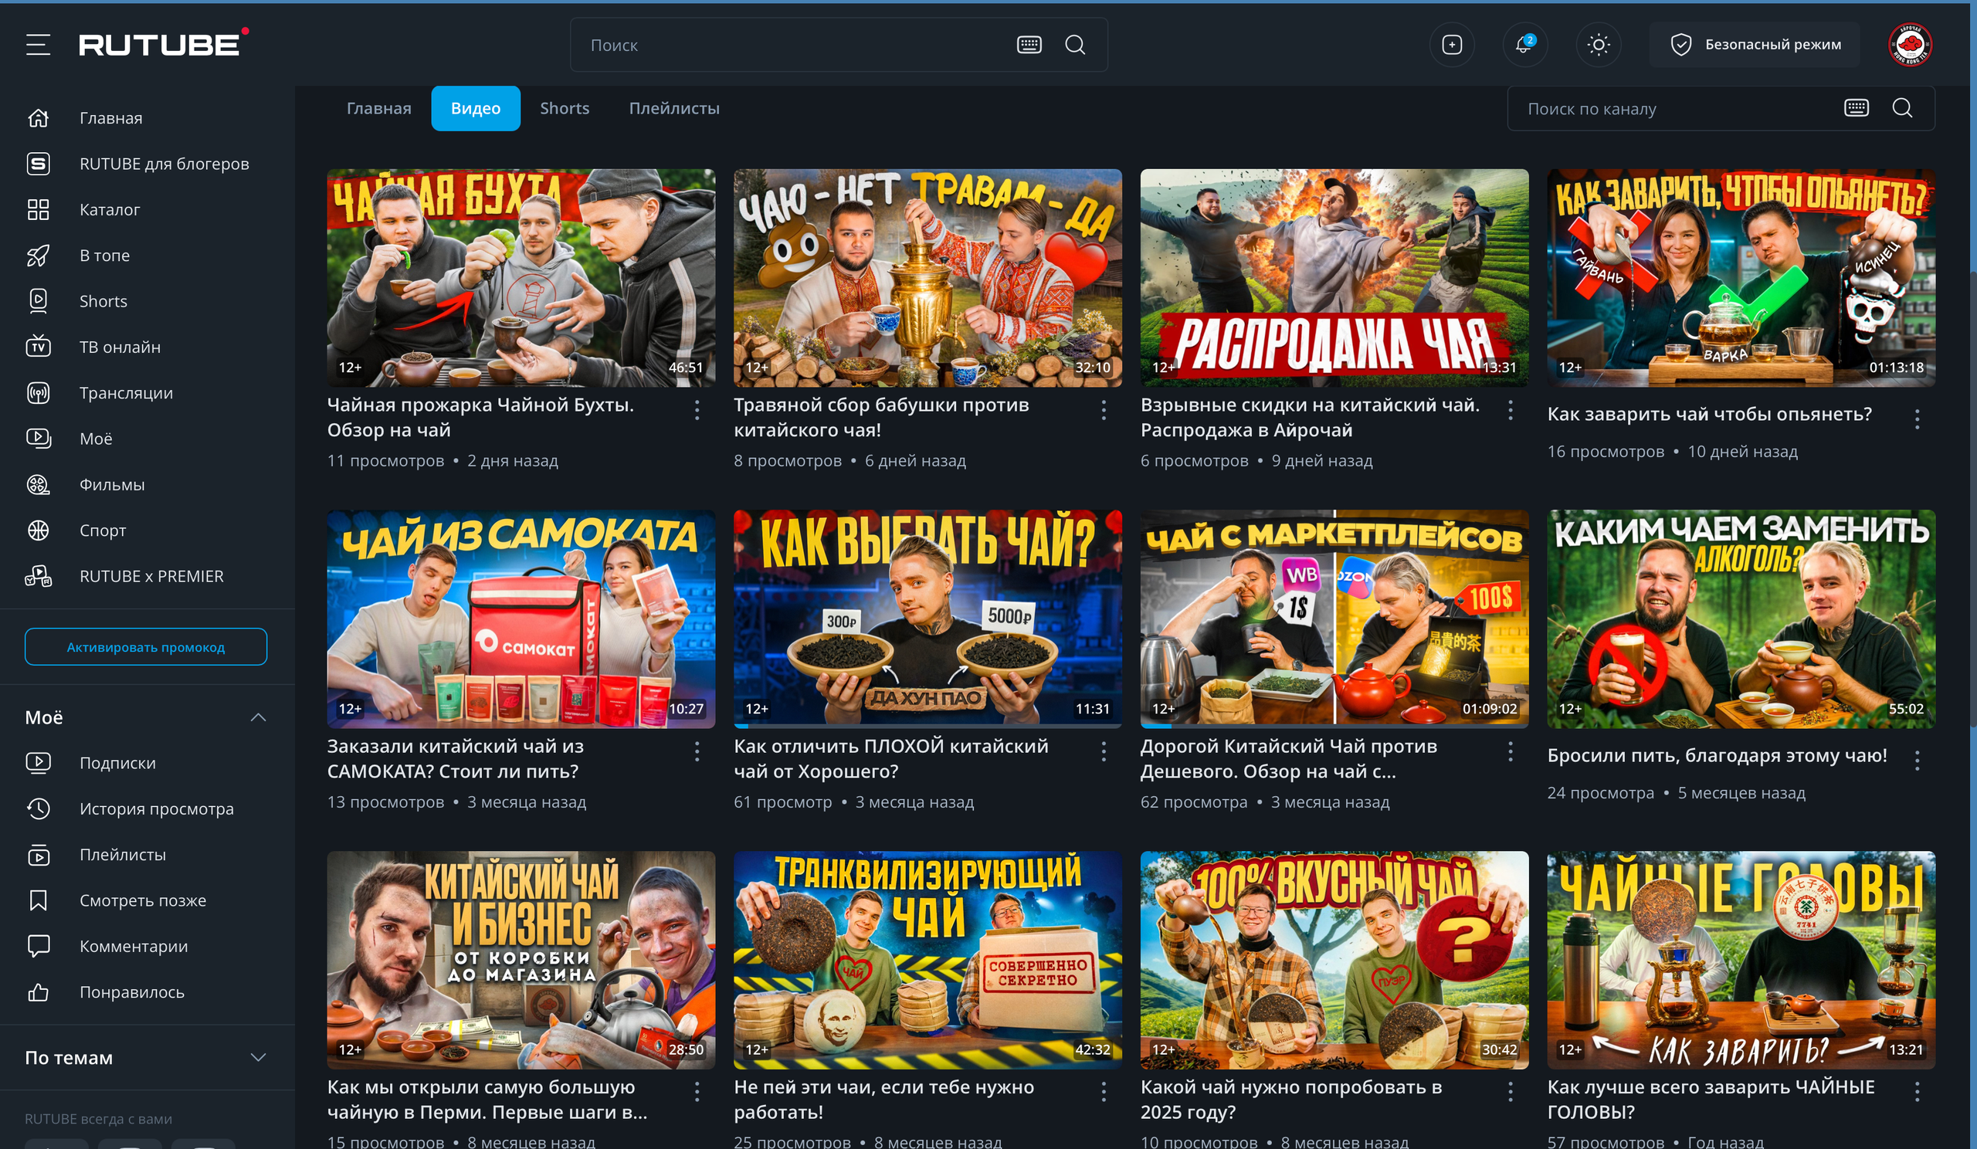Open video titled Как заварить чай чтобы опьянеть
The image size is (1977, 1149).
coord(1709,414)
